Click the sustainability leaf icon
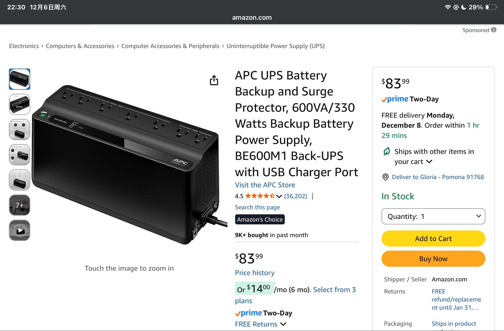The image size is (504, 331). click(386, 152)
